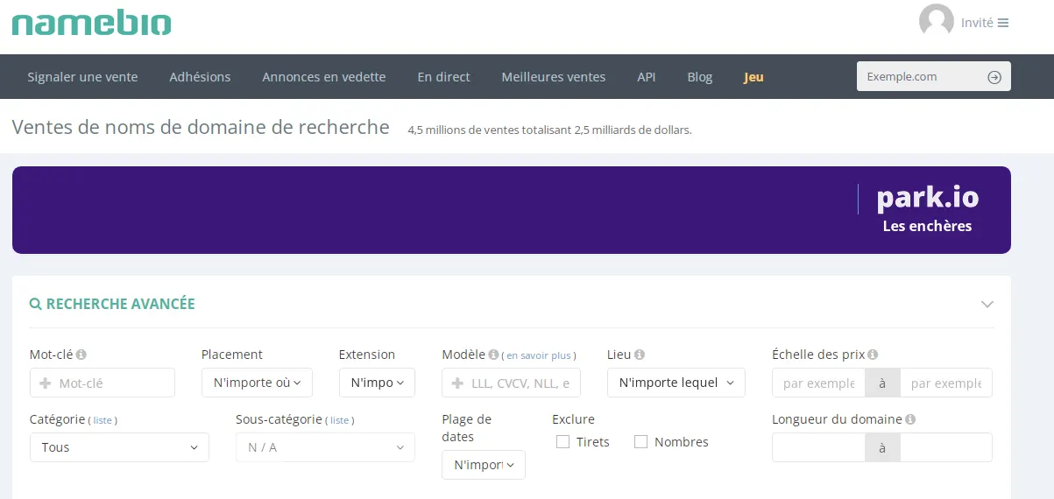The width and height of the screenshot is (1054, 499).
Task: Open the En direct page
Action: coord(443,77)
